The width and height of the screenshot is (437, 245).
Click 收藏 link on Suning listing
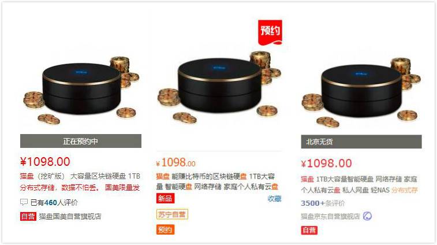[x=274, y=199]
